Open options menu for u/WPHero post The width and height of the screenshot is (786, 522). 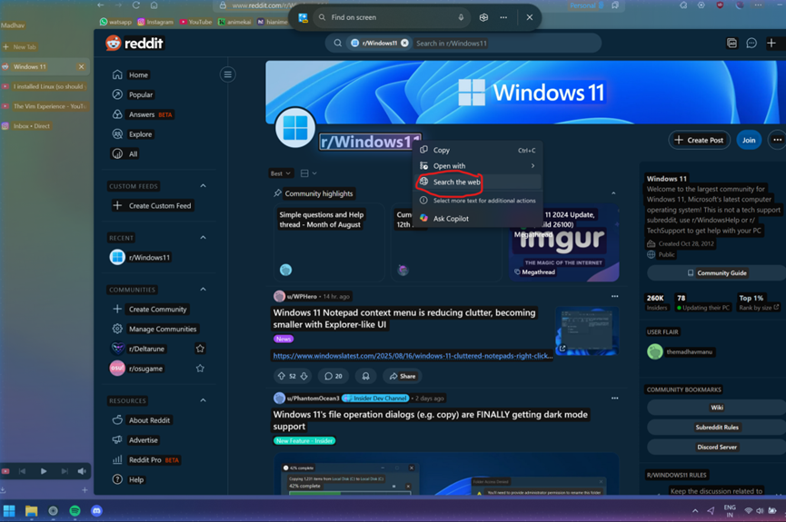[x=614, y=297]
